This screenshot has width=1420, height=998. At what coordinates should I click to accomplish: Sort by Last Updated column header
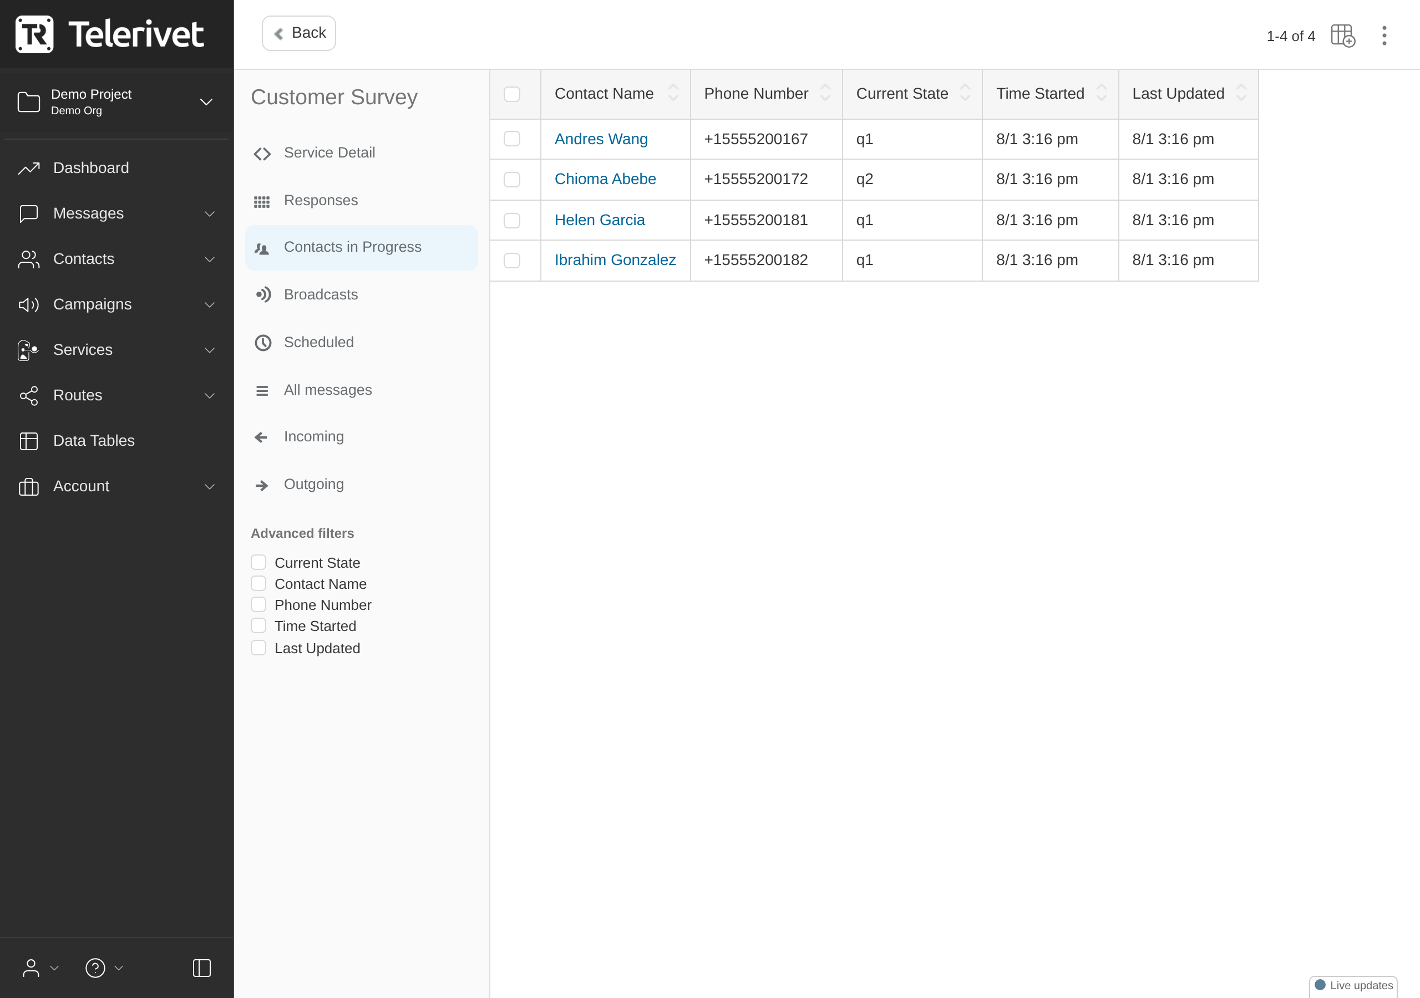pyautogui.click(x=1188, y=94)
